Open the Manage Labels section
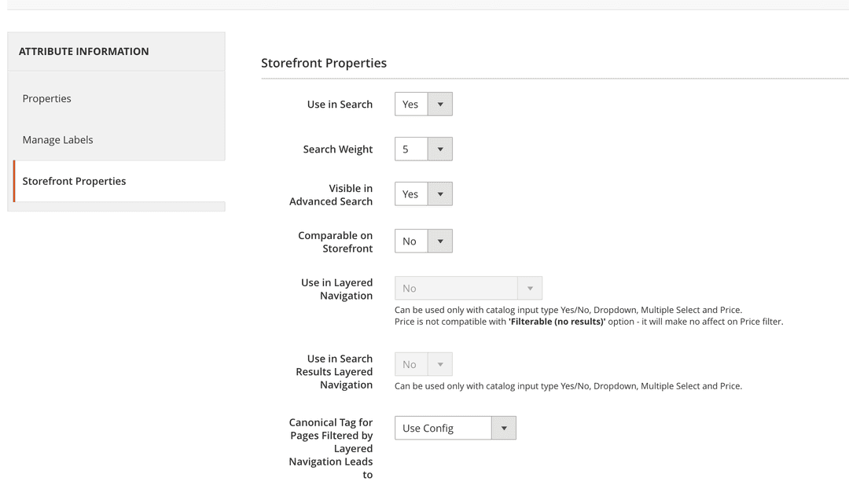Image resolution: width=849 pixels, height=497 pixels. click(57, 139)
